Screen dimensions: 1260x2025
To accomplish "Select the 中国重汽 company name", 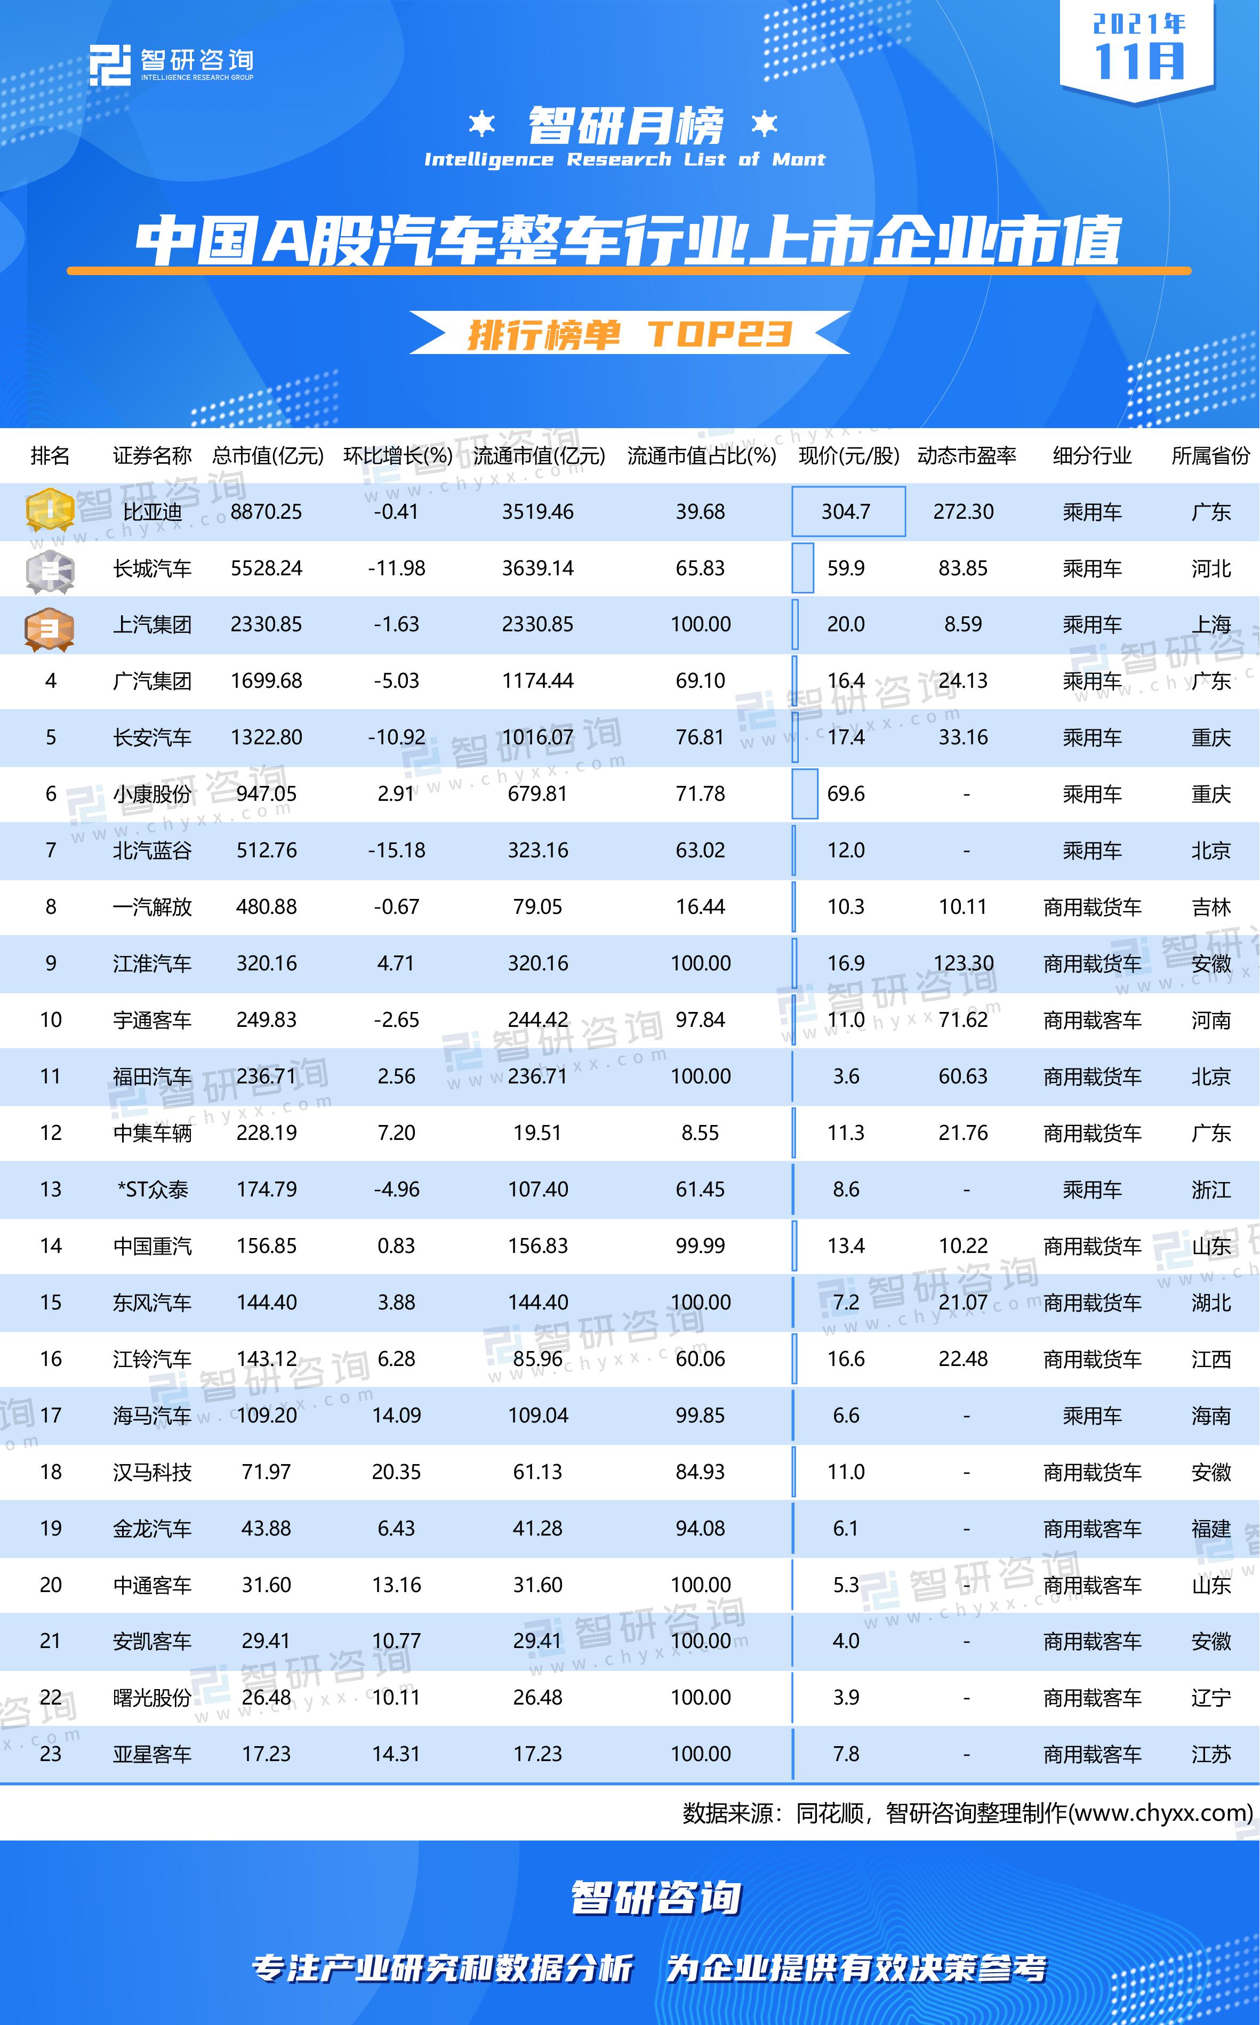I will coord(153,1245).
